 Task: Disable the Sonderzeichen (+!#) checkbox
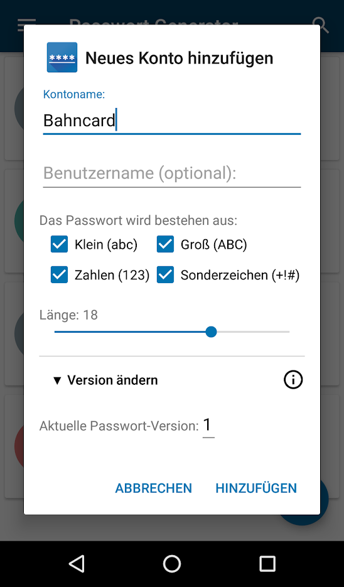click(x=165, y=275)
